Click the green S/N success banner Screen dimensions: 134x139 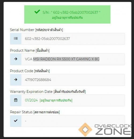coord(67,14)
